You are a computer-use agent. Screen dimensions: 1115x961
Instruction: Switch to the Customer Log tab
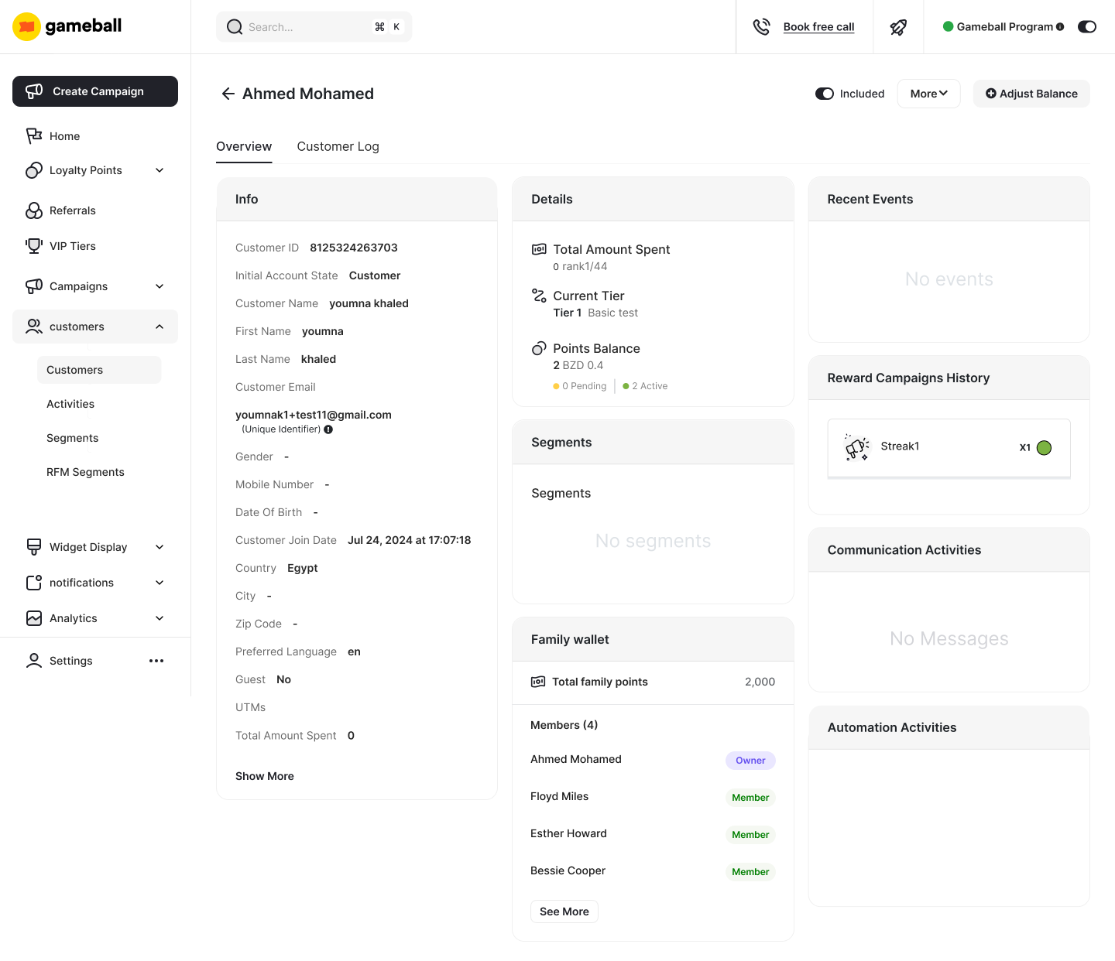(x=338, y=146)
